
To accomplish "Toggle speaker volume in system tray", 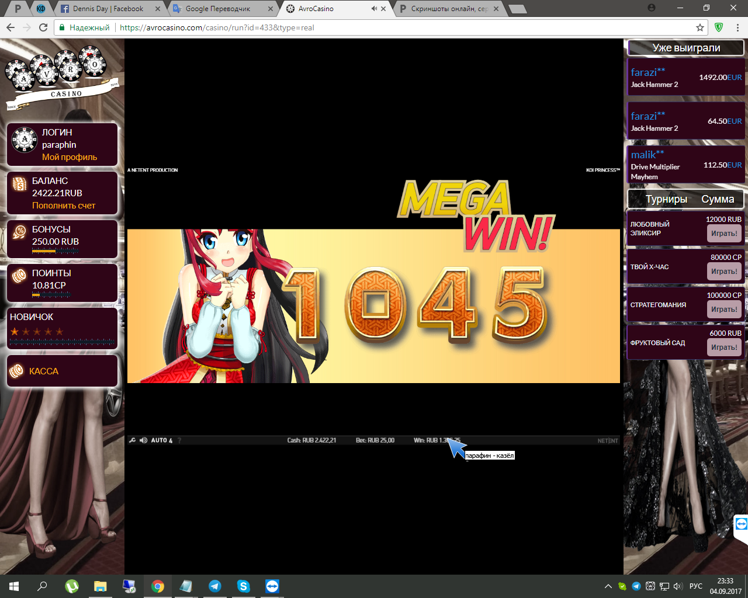I will coord(677,586).
